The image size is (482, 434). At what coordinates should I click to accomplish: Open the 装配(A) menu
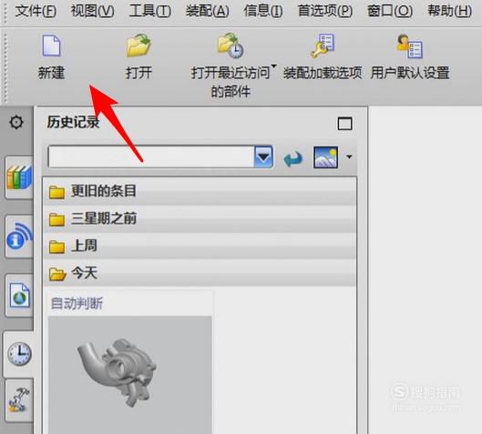coord(207,11)
